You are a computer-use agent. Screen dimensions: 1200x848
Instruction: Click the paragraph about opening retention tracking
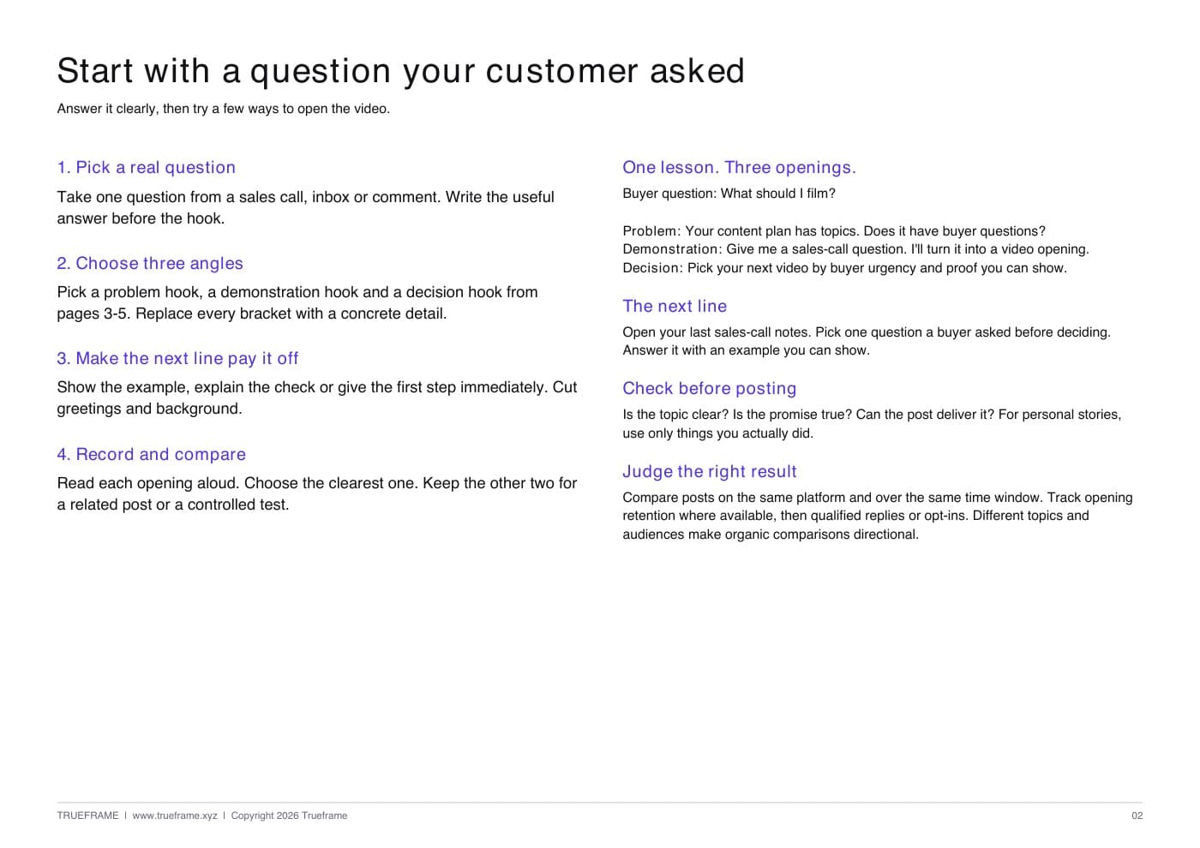pyautogui.click(x=878, y=516)
